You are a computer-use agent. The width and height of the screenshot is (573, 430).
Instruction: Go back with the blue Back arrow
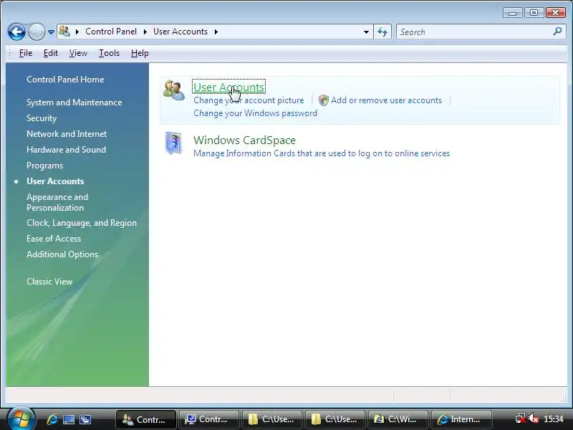(x=16, y=32)
